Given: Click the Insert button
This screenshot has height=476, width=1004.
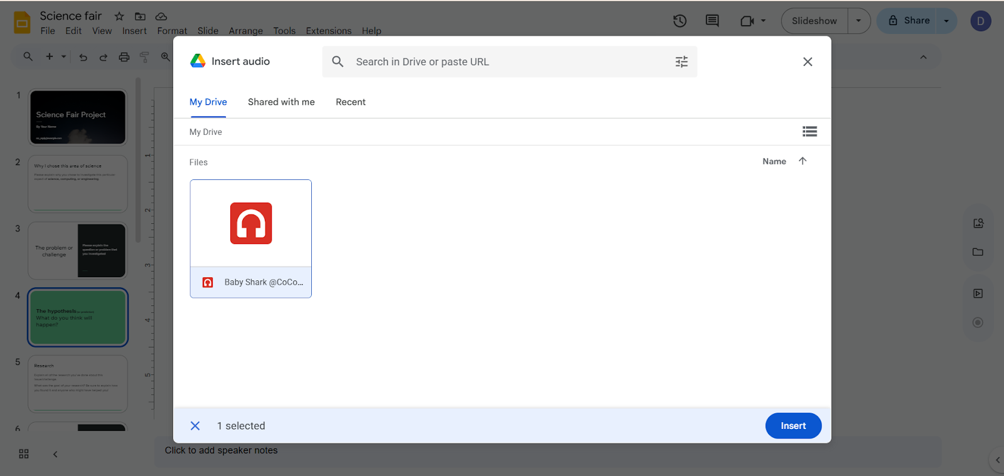Looking at the screenshot, I should (x=793, y=426).
